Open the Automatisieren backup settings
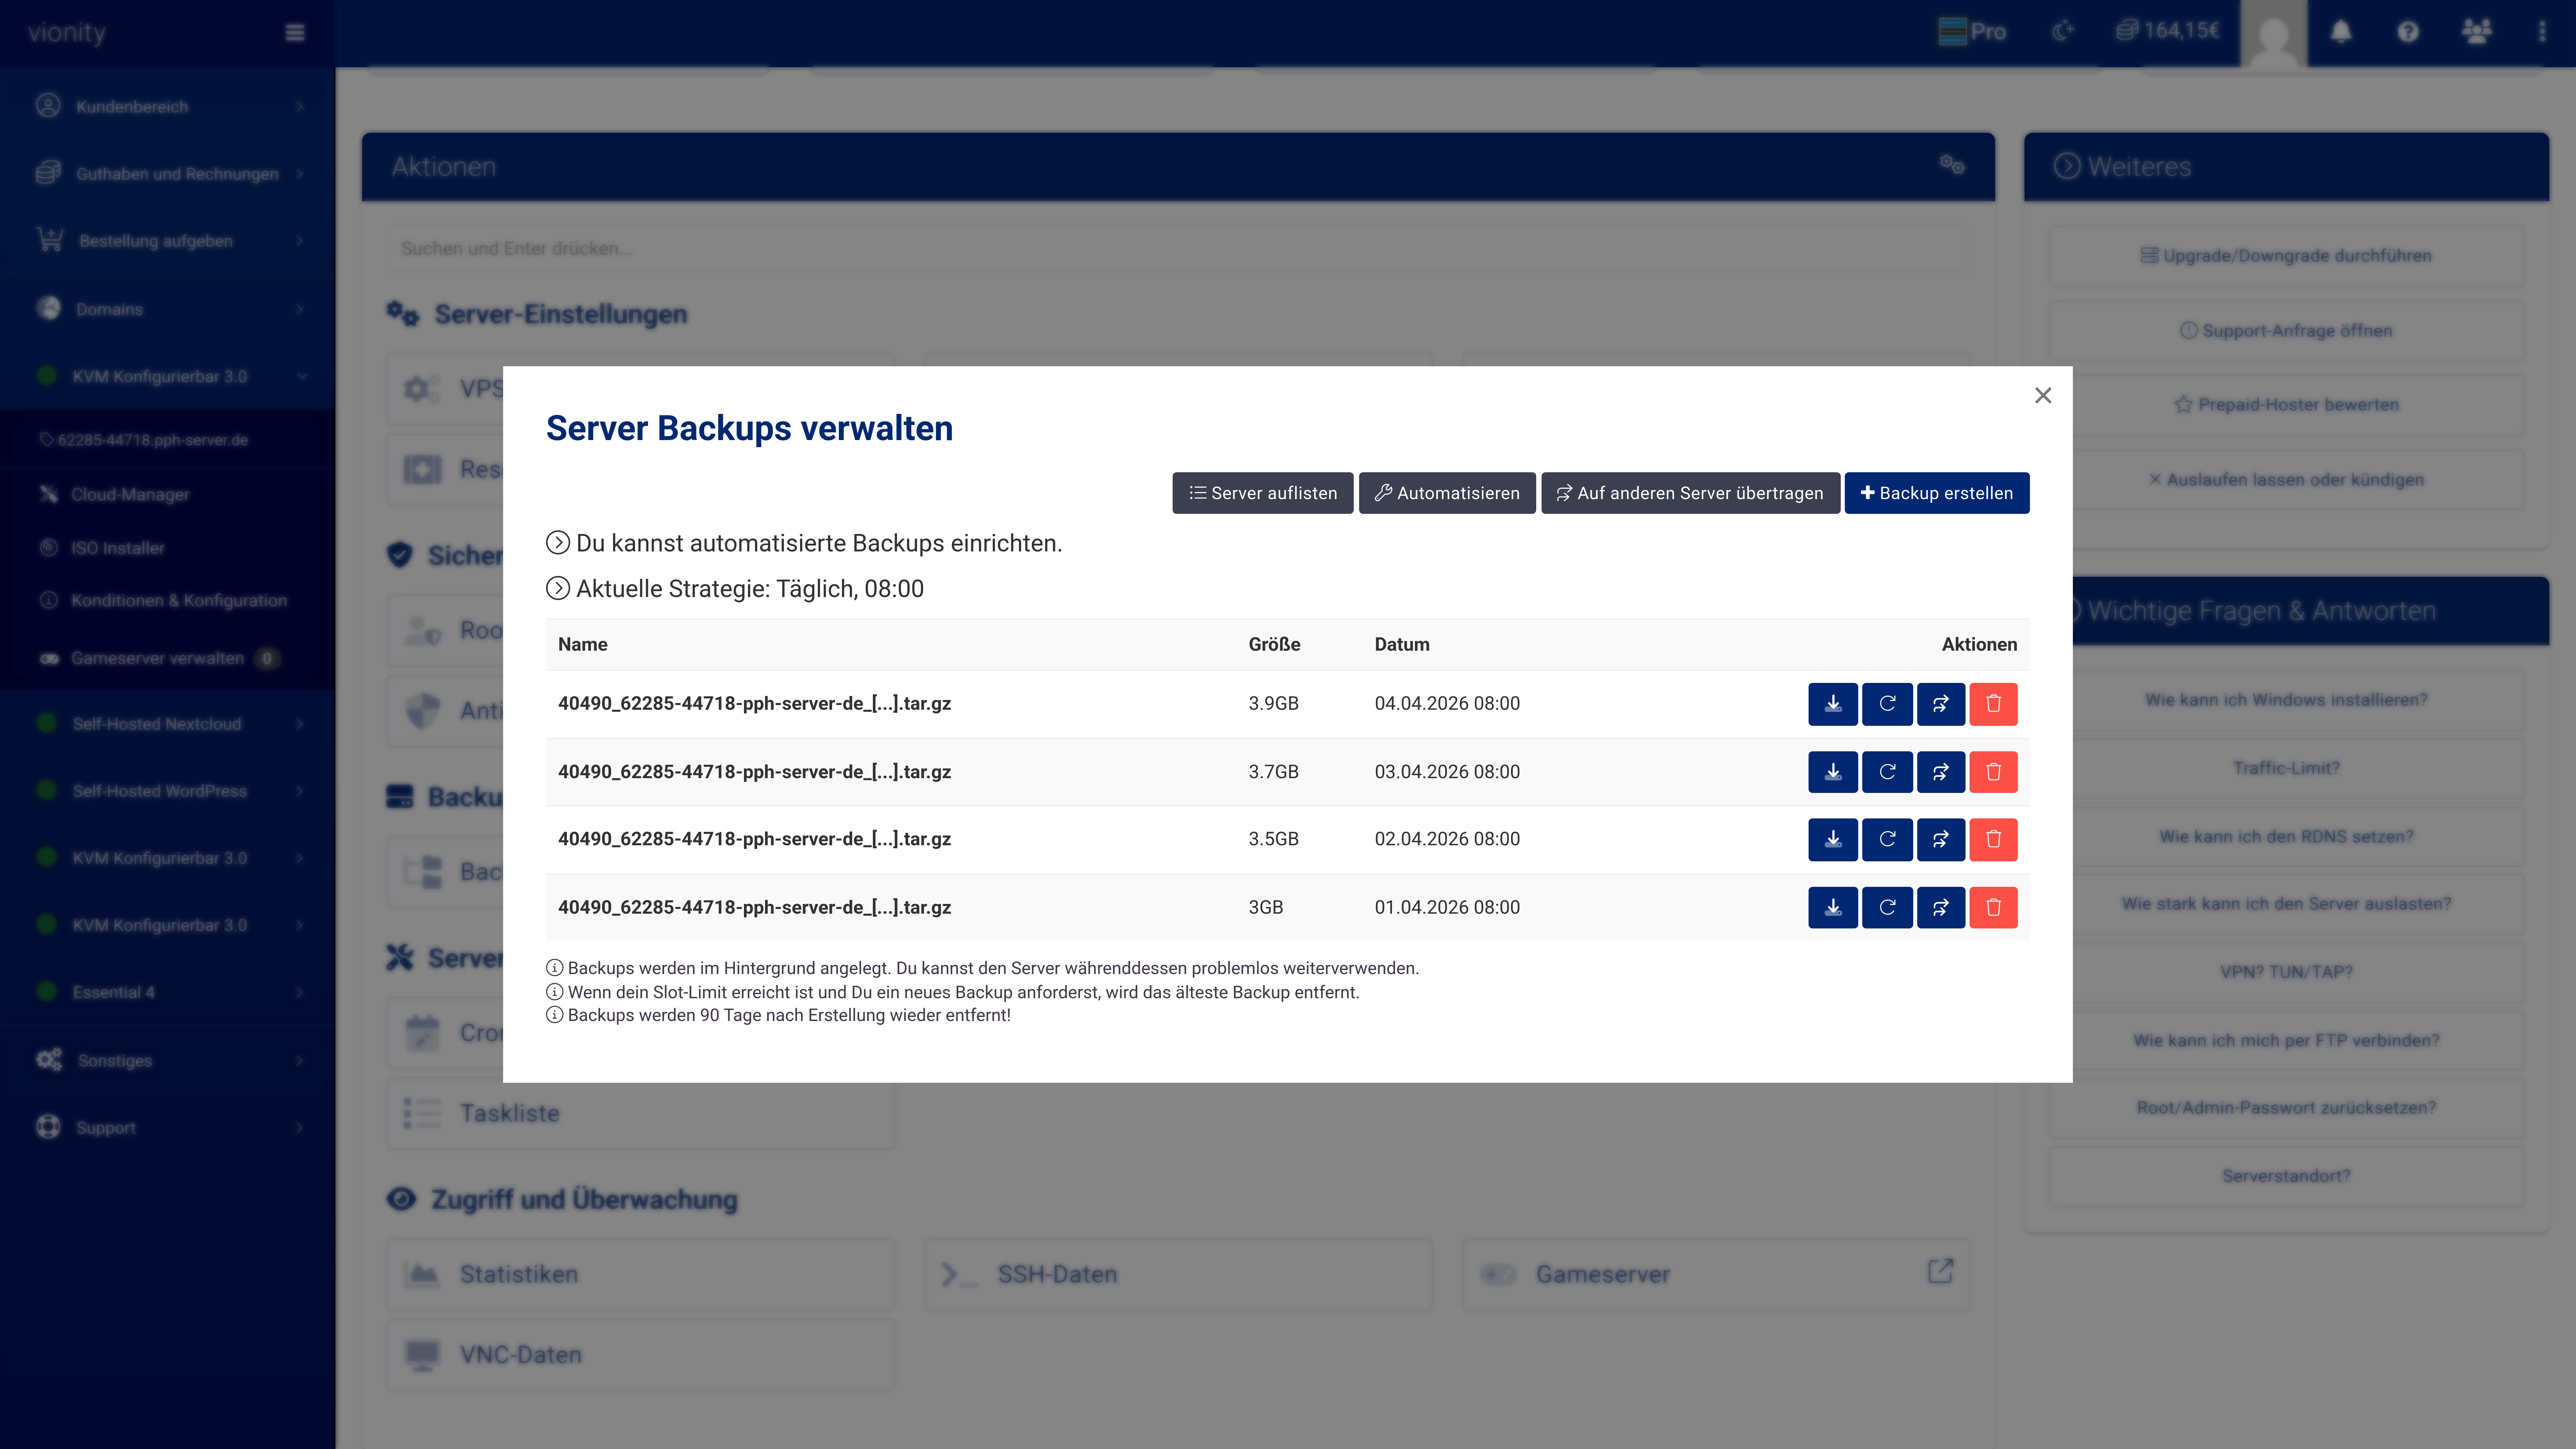The height and width of the screenshot is (1449, 2576). (x=1447, y=493)
